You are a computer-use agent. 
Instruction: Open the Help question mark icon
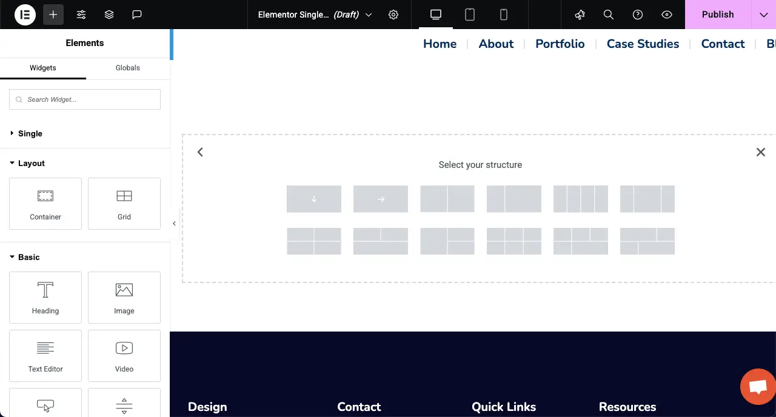click(638, 15)
